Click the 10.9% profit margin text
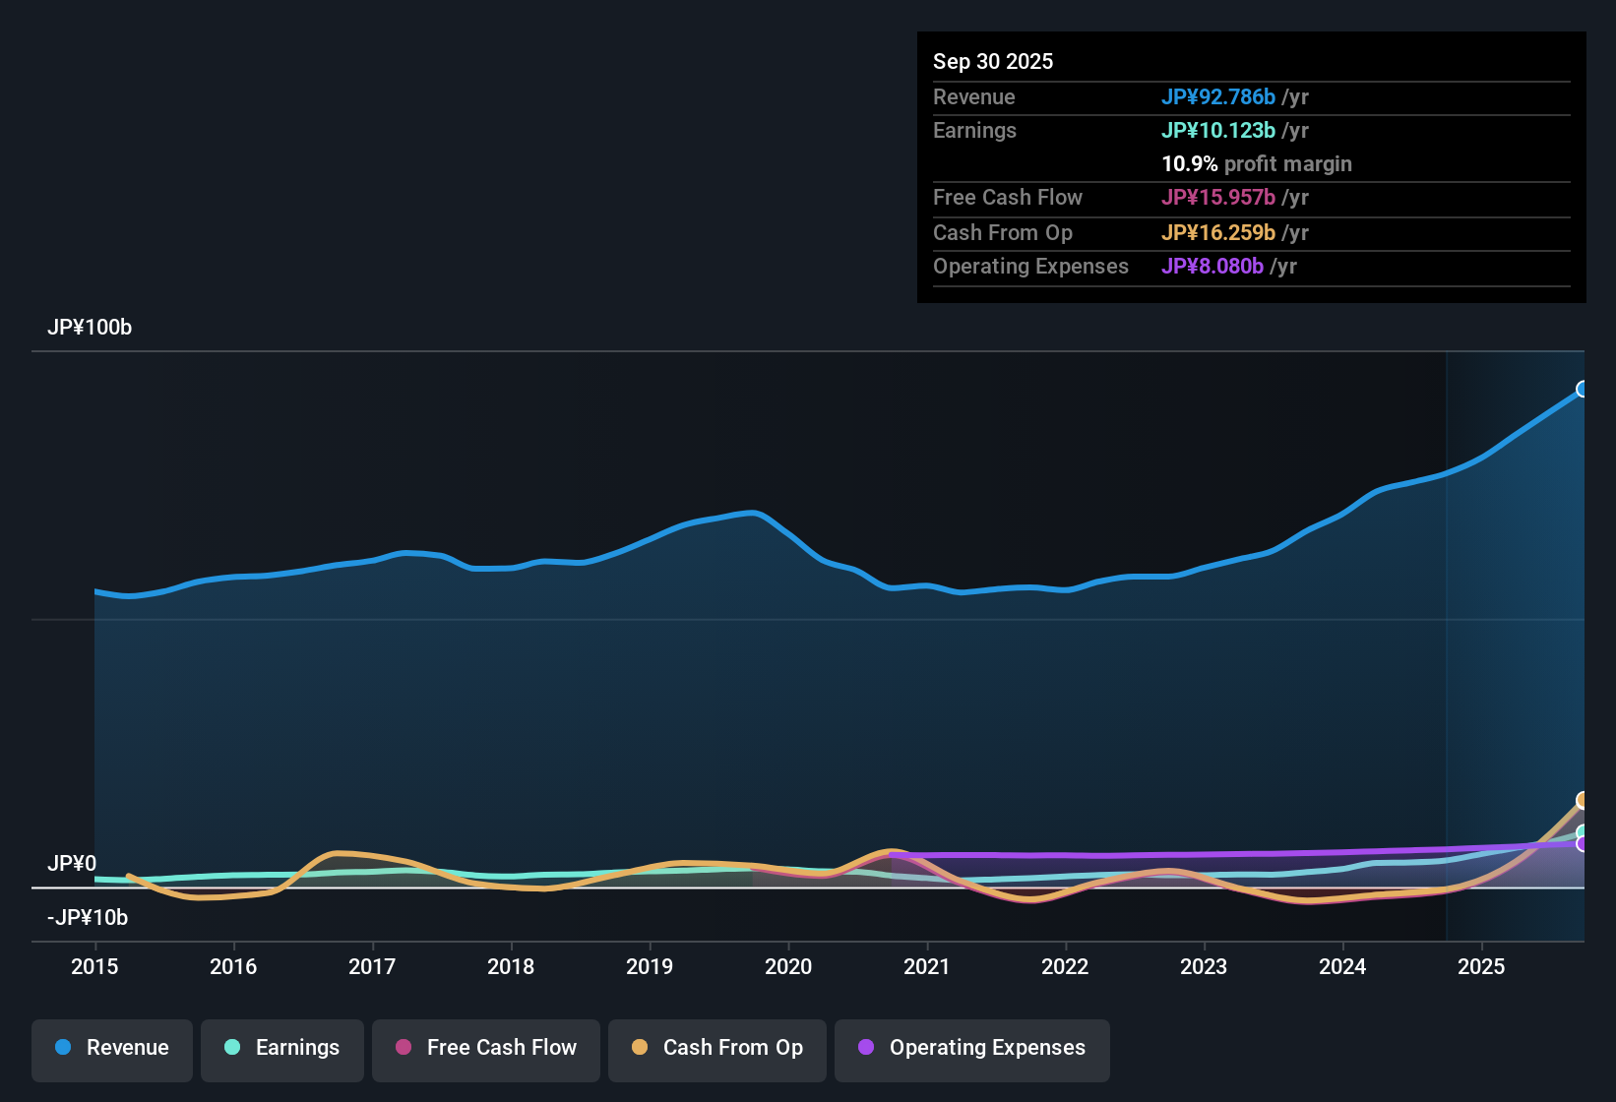 click(x=1257, y=164)
